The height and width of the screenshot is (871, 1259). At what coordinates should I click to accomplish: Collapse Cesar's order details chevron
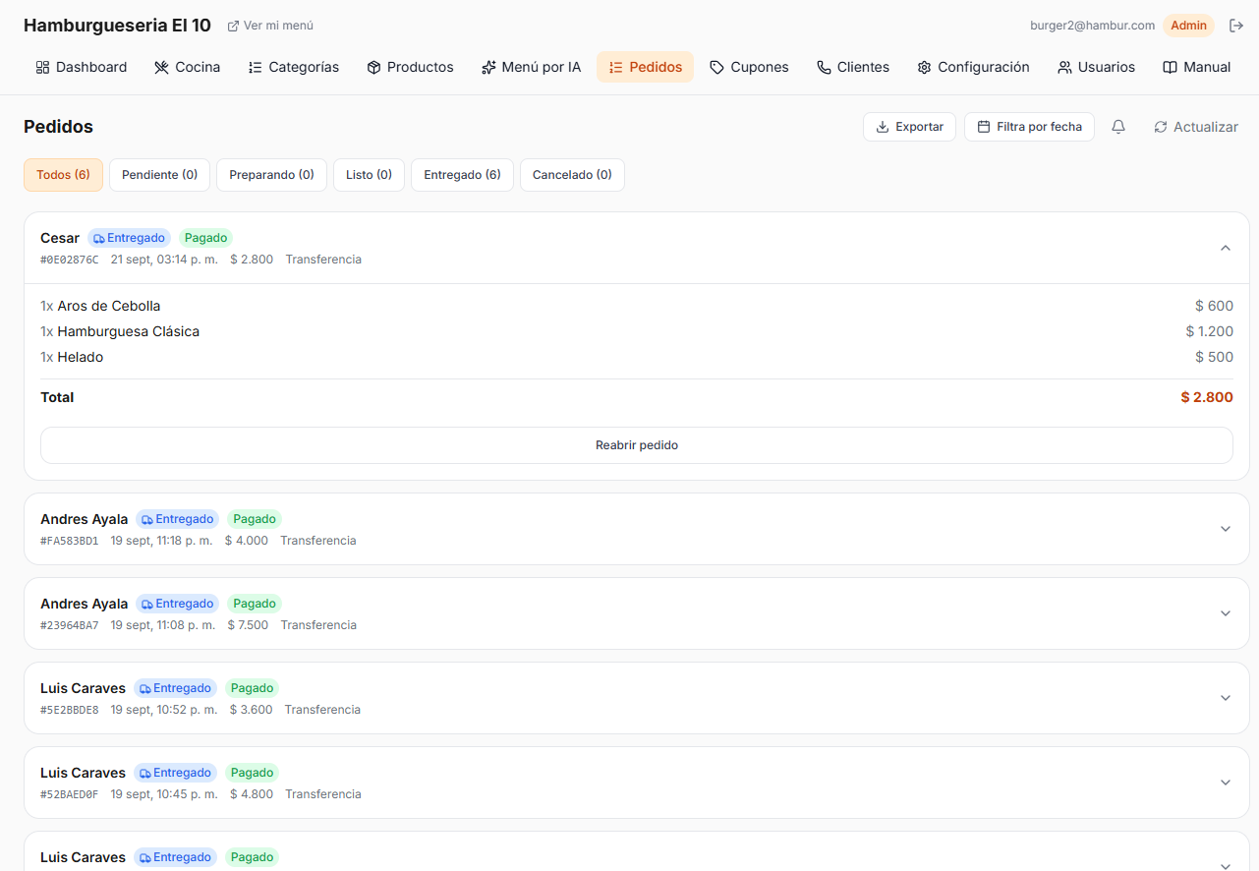(x=1226, y=248)
